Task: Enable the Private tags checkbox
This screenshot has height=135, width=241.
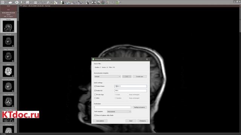Action: (95, 94)
